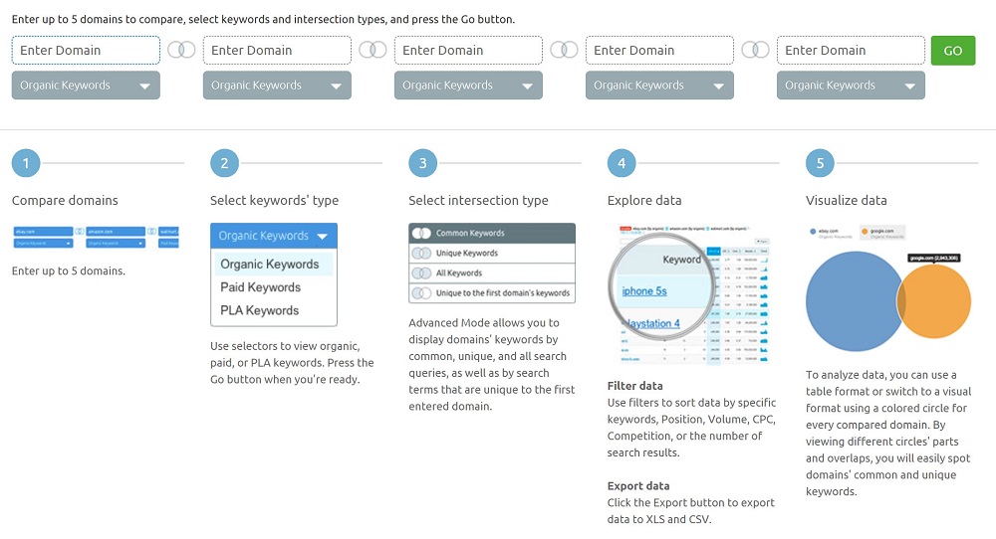Click the Keyword column header in magnified table
Viewport: 996px width, 539px height.
[681, 260]
